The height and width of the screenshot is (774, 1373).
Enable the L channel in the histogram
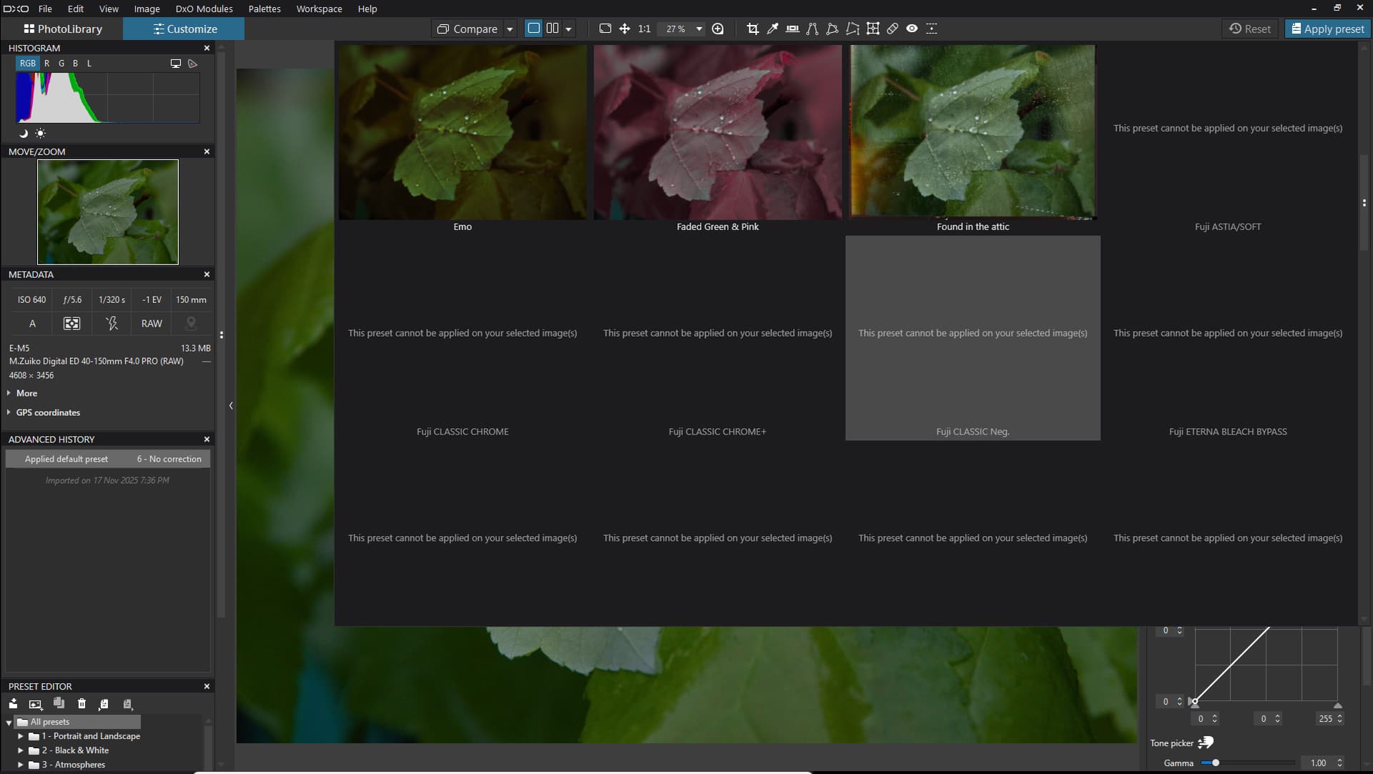[x=89, y=64]
